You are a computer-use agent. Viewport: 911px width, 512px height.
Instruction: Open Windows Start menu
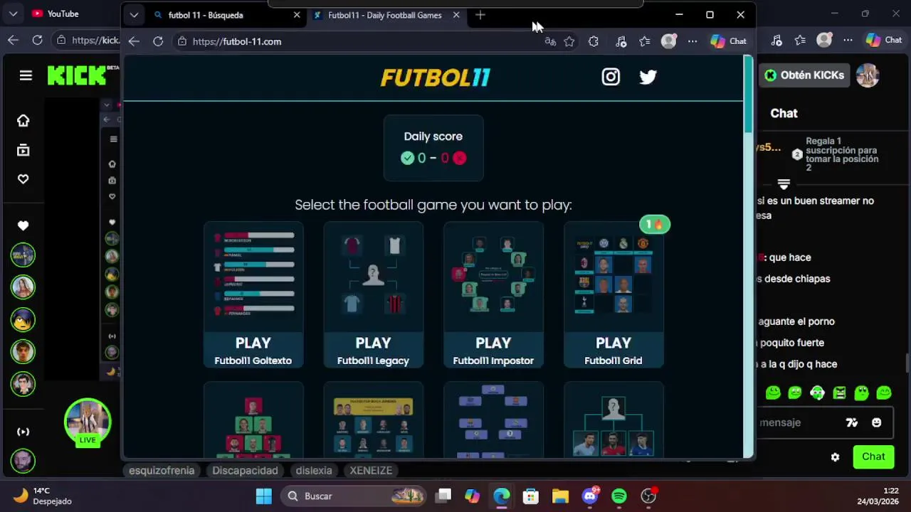[x=263, y=496]
